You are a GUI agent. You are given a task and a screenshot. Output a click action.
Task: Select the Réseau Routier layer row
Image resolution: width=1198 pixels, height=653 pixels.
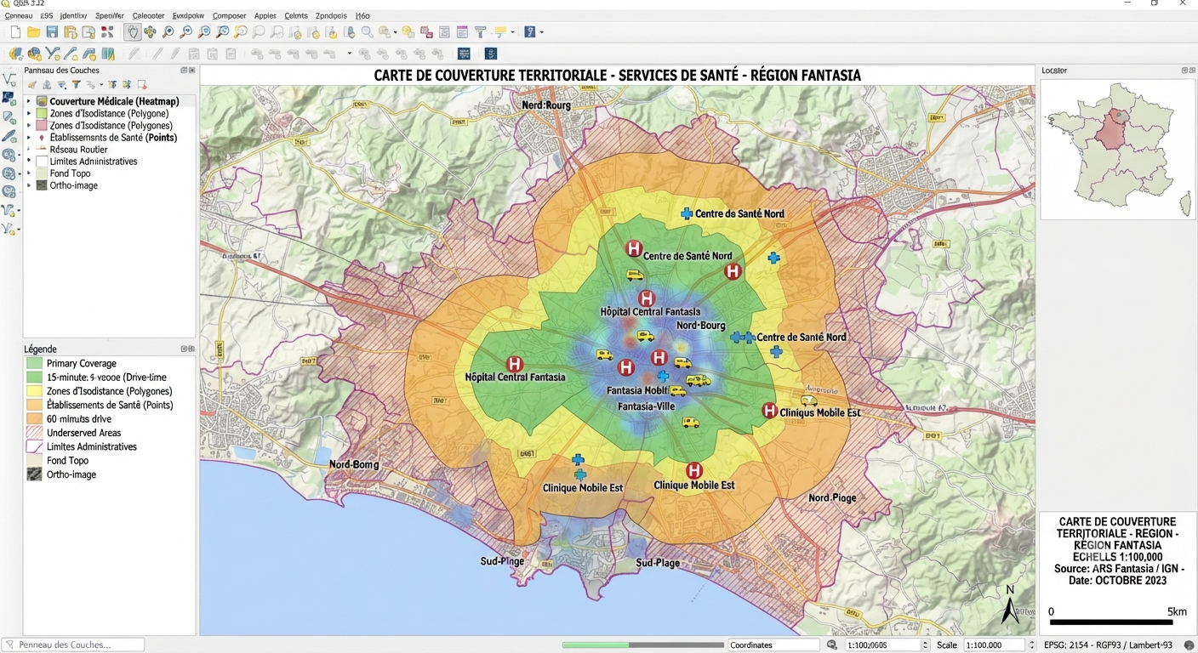109,149
